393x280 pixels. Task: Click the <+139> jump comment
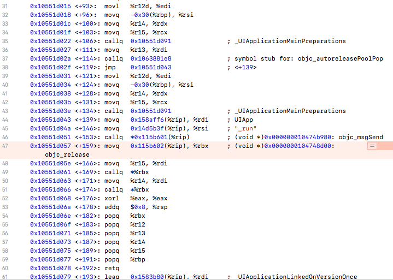pyautogui.click(x=245, y=67)
